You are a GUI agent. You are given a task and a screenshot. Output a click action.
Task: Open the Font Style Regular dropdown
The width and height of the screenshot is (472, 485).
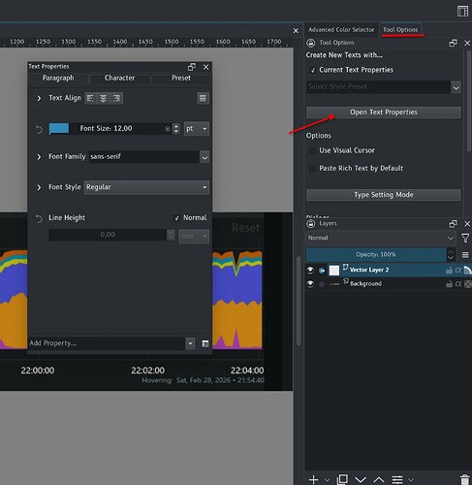(x=146, y=187)
